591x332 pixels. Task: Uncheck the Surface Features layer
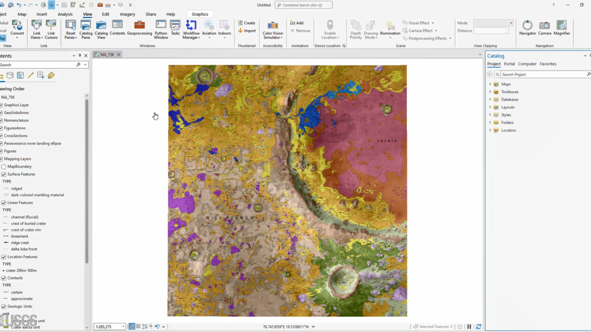coord(4,174)
